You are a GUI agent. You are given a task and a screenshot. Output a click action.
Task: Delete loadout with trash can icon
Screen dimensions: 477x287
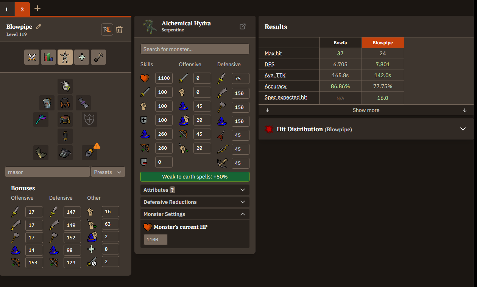pos(119,29)
